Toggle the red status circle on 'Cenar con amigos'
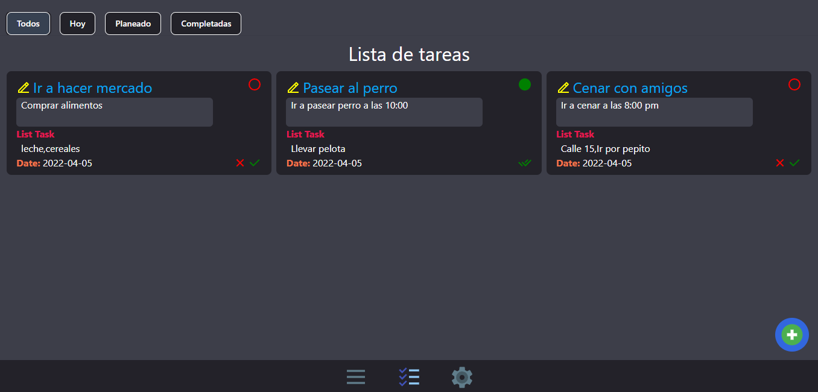This screenshot has height=392, width=818. point(794,84)
